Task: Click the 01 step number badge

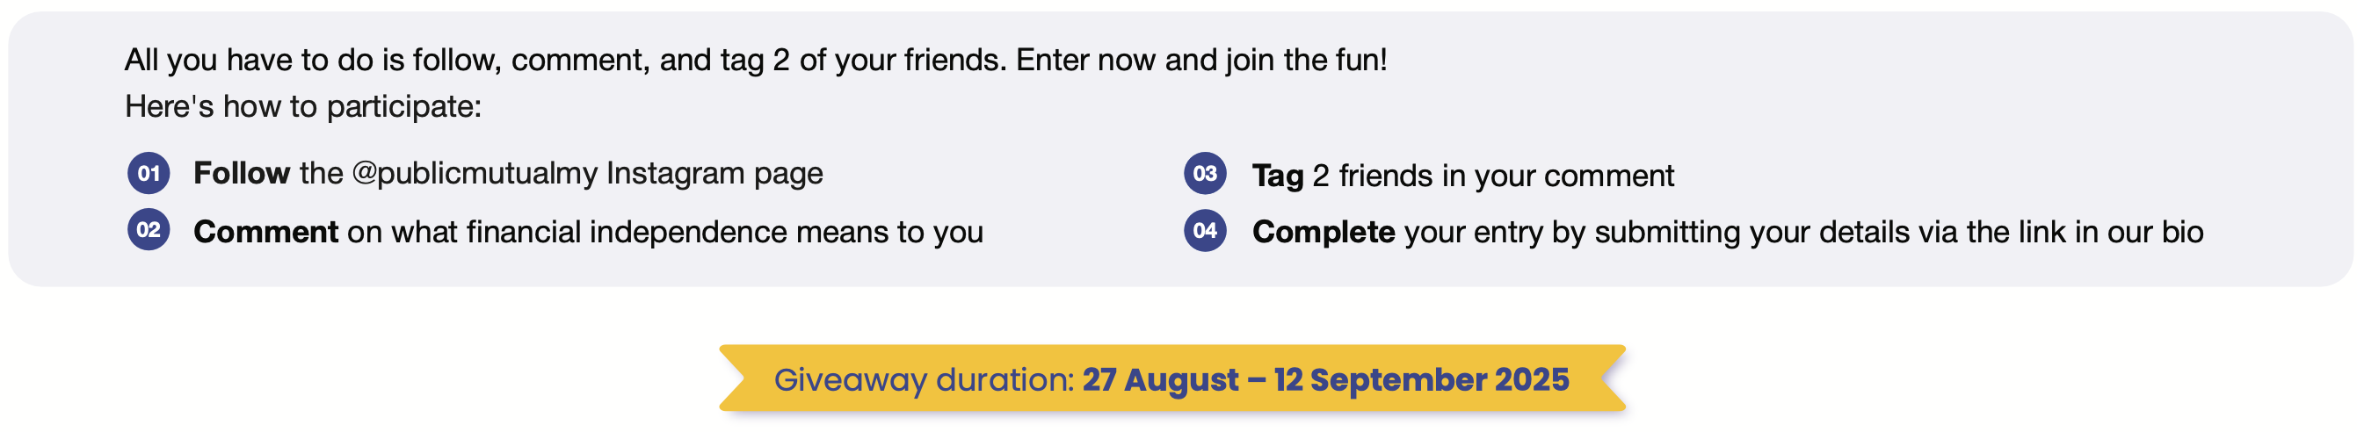Action: click(149, 173)
